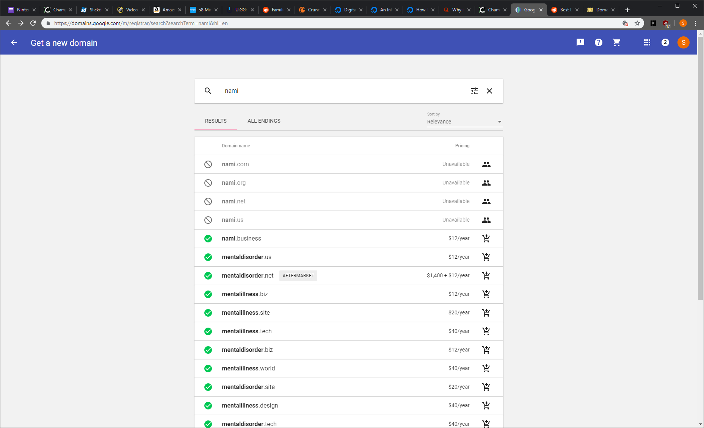
Task: Clear the nami search term
Action: pos(489,91)
